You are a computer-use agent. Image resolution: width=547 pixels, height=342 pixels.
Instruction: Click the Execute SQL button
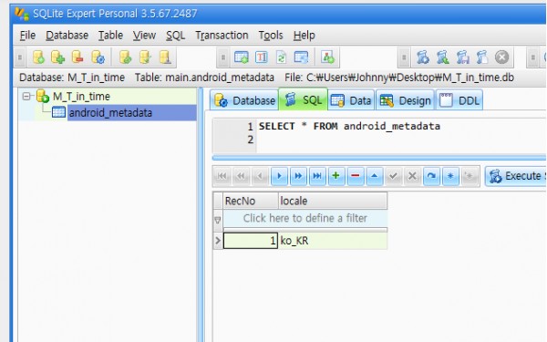pos(516,176)
